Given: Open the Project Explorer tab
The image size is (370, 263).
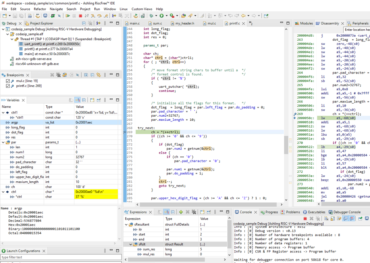Looking at the screenshot, I should click(39, 23).
